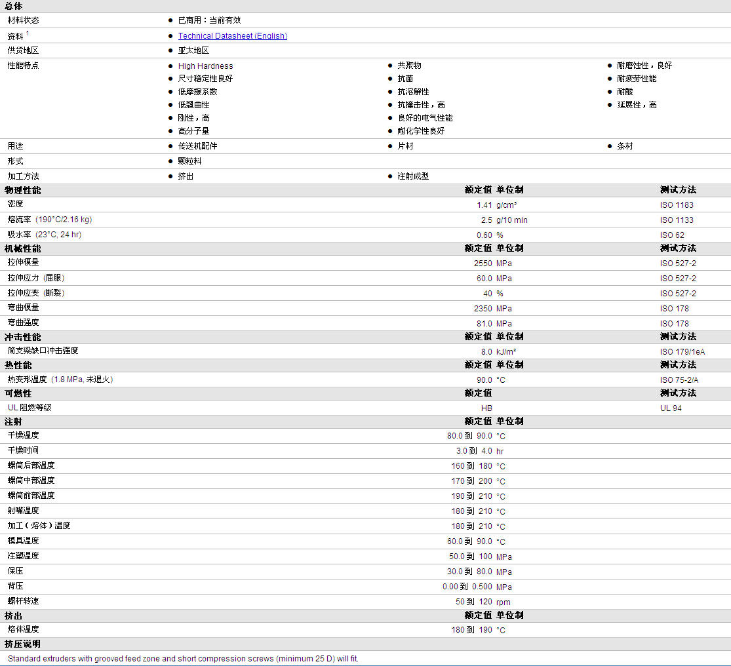This screenshot has height=666, width=731.
Task: Select the '机械性能' section header
Action: click(x=22, y=249)
